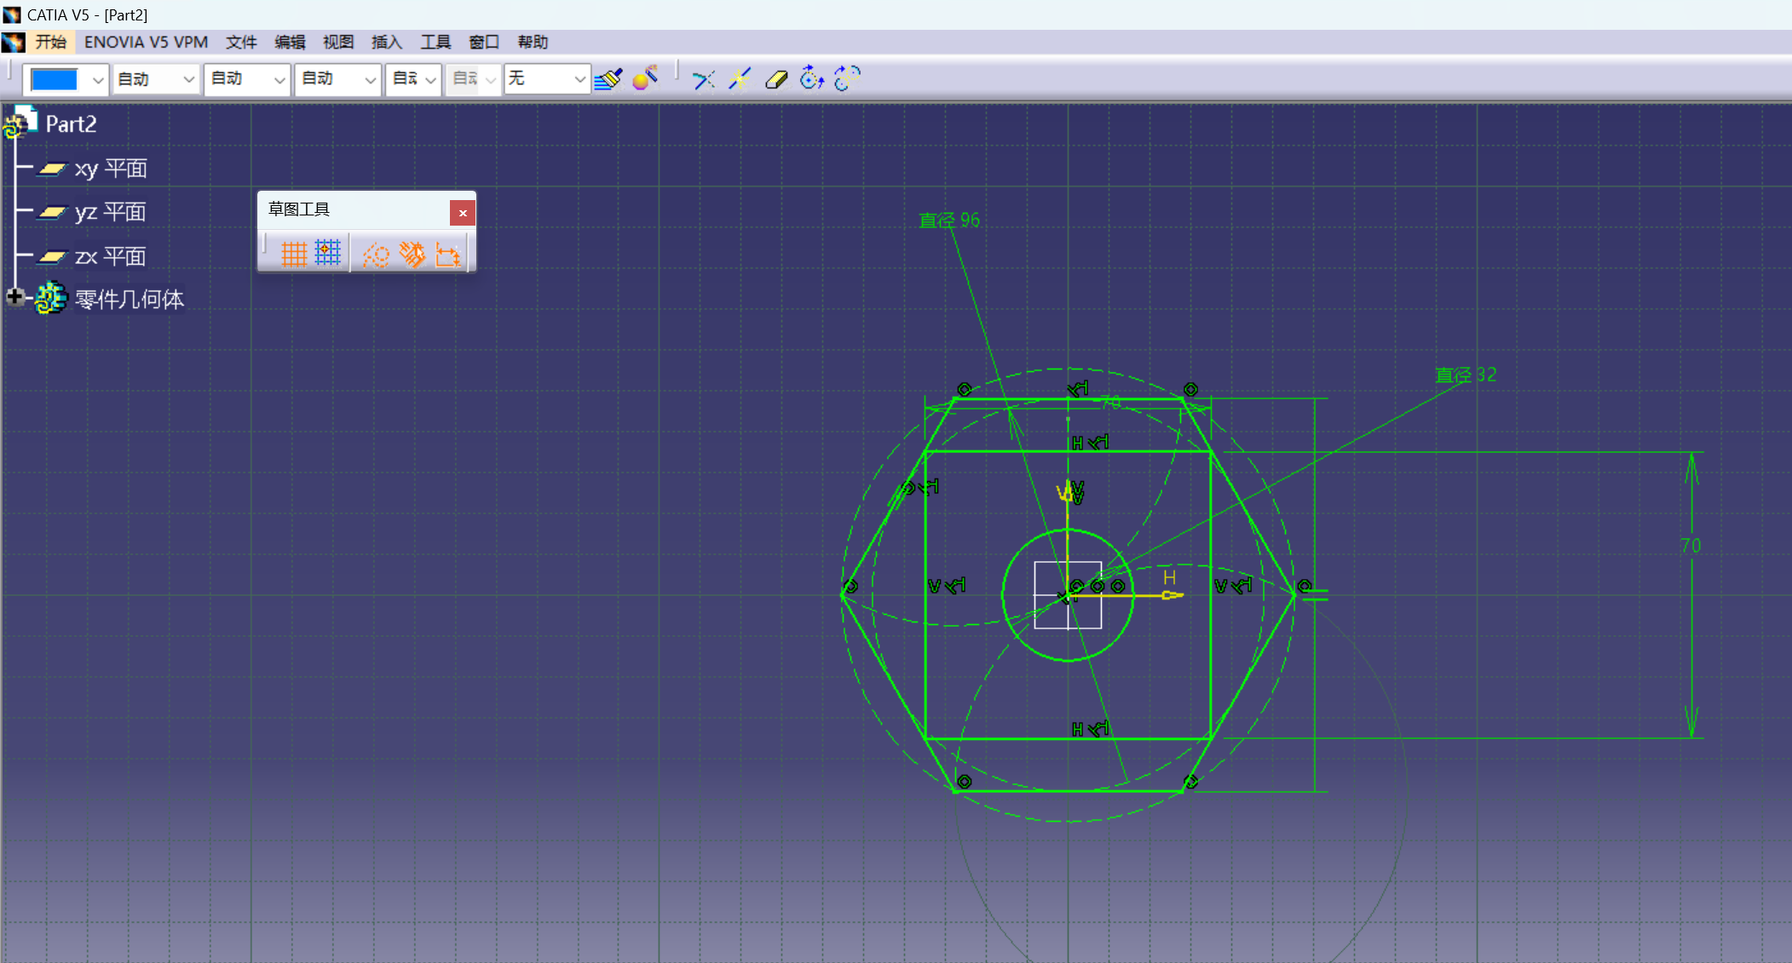Screen dimensions: 1792x963
Task: Open the 无 layer dropdown
Action: click(579, 80)
